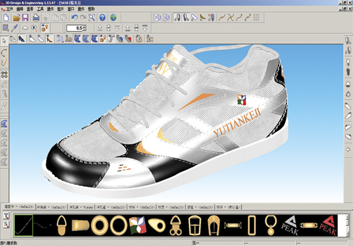353x246 pixels.
Task: Open the first '<default>' library tab dropdown
Action: pos(20,206)
